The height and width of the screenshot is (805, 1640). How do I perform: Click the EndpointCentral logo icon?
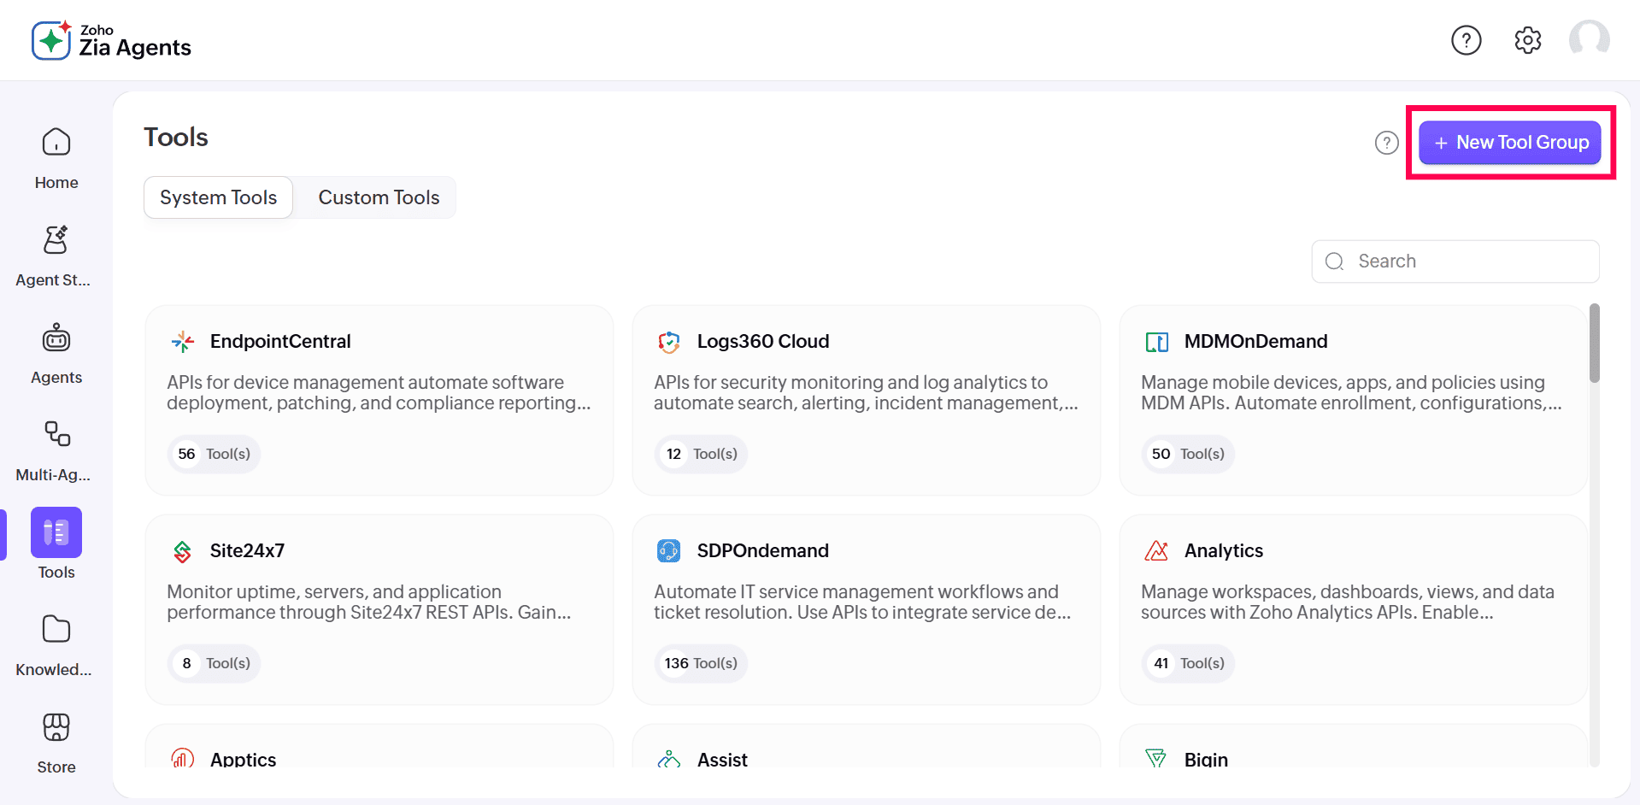click(183, 342)
